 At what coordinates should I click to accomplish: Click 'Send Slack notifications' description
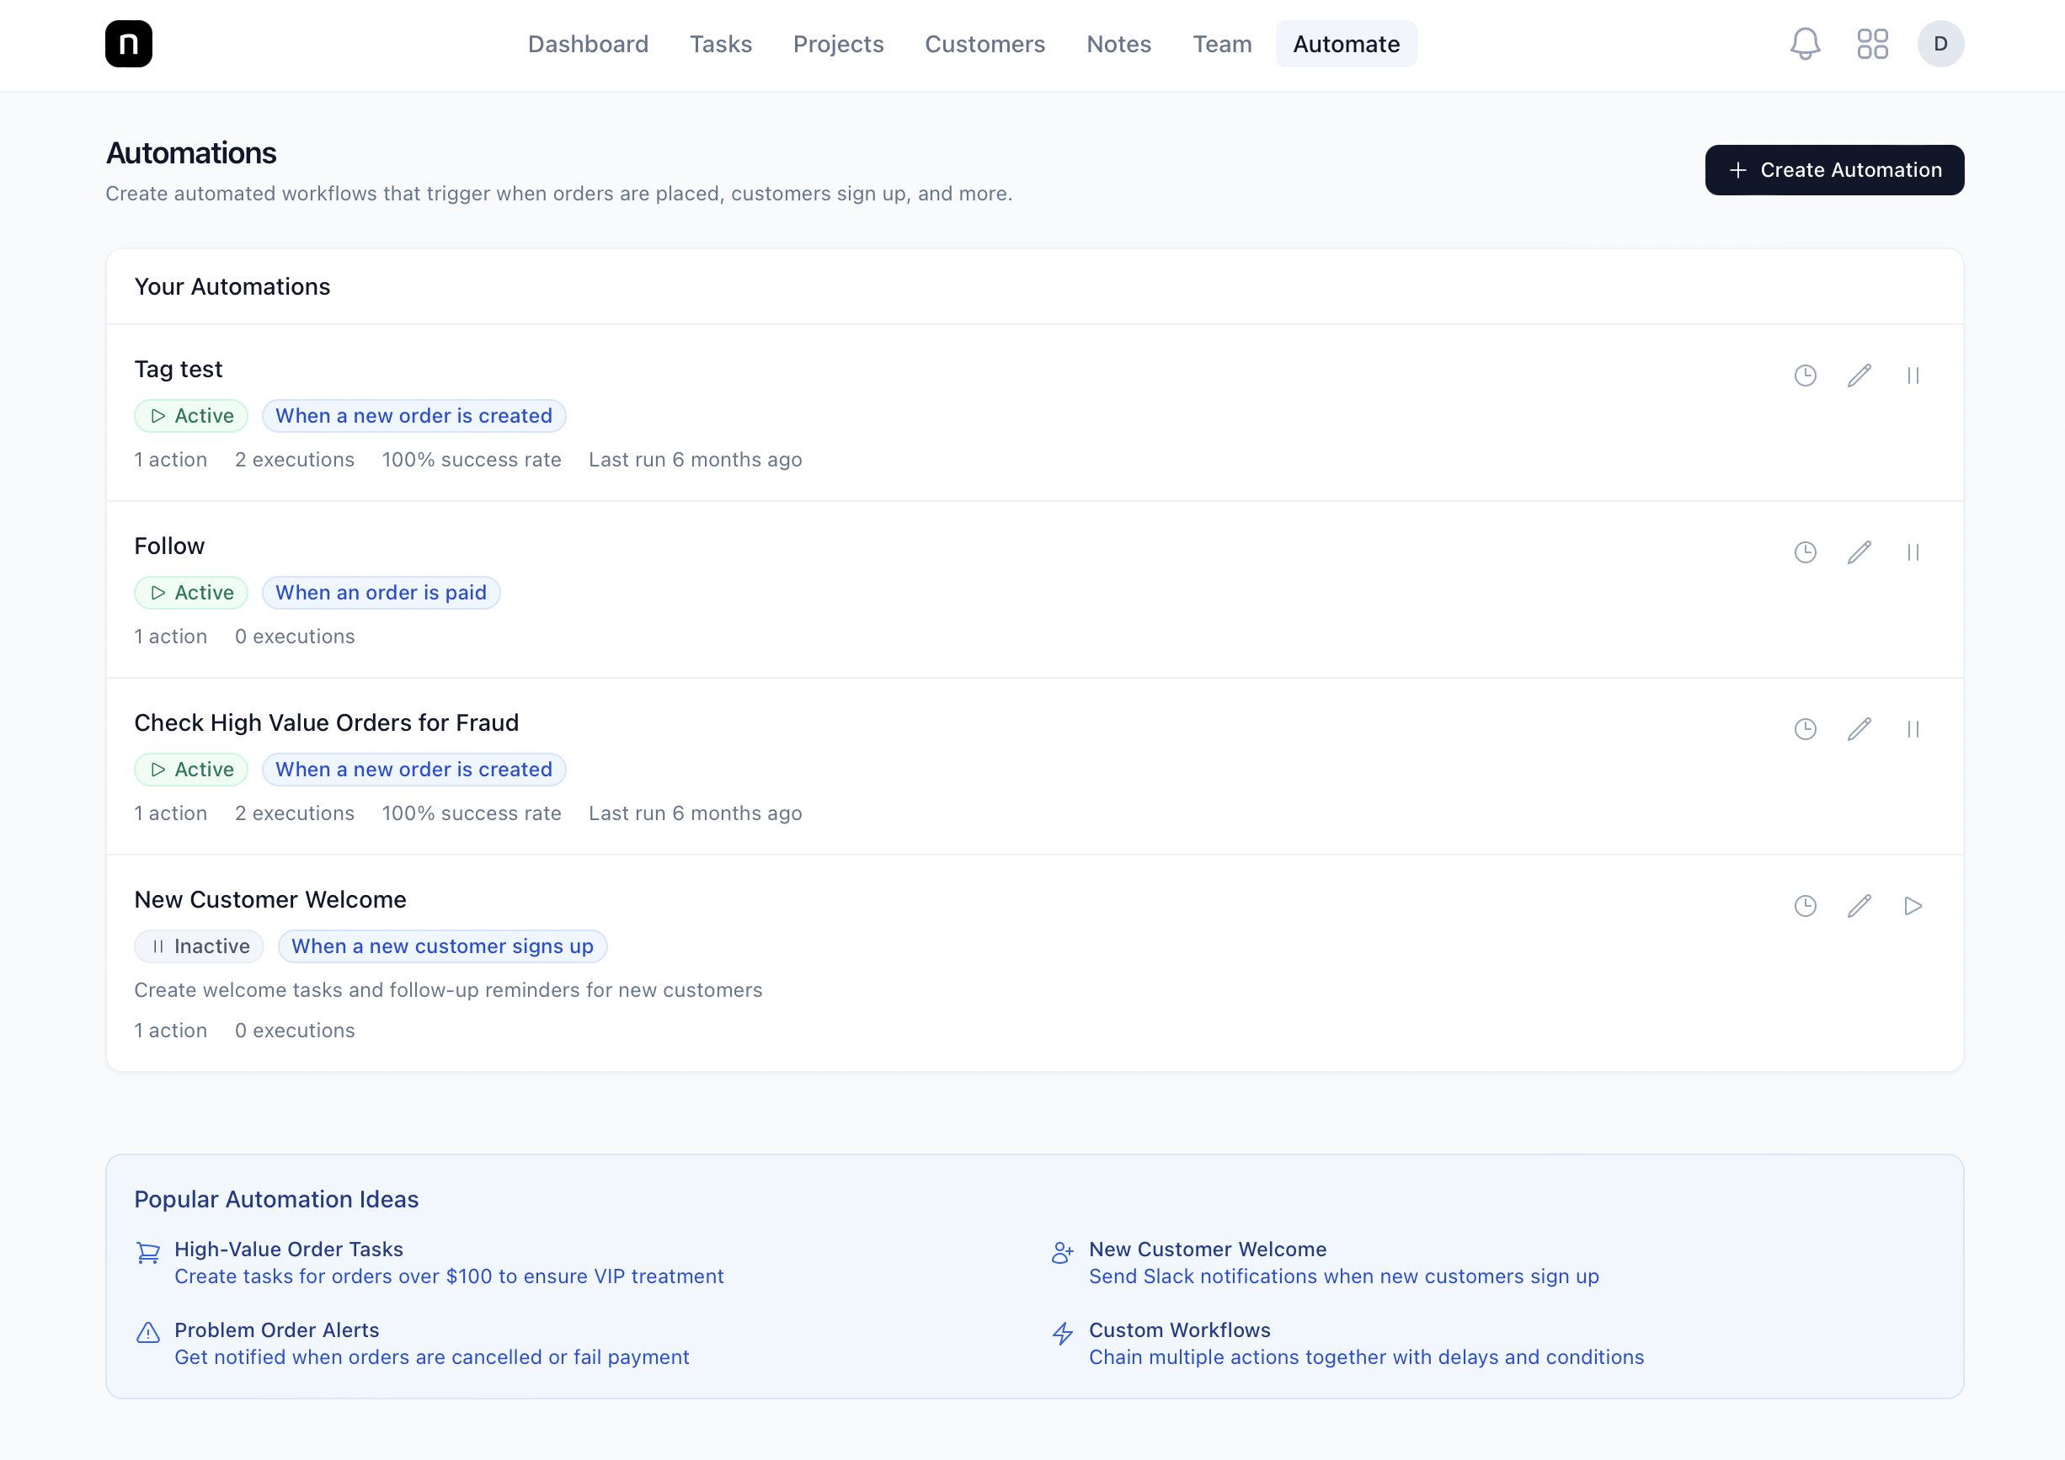(x=1344, y=1276)
